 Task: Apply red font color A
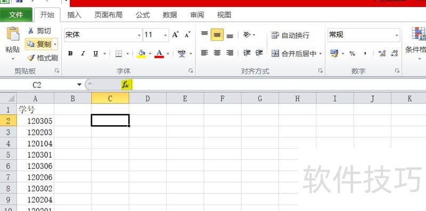coord(159,54)
